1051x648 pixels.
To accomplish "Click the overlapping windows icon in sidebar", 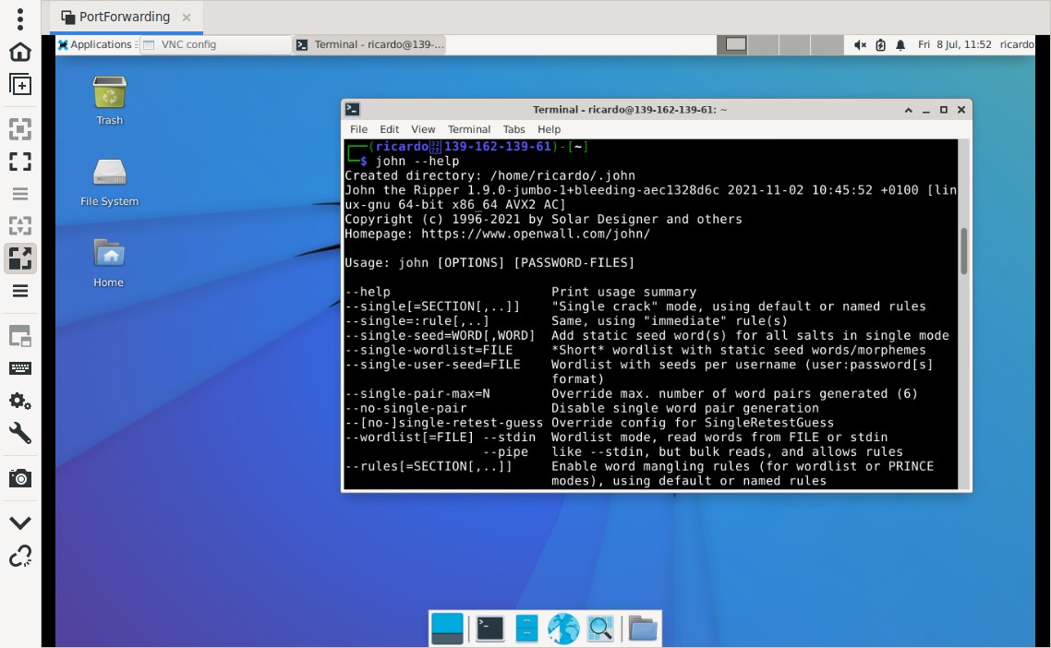I will pyautogui.click(x=20, y=336).
